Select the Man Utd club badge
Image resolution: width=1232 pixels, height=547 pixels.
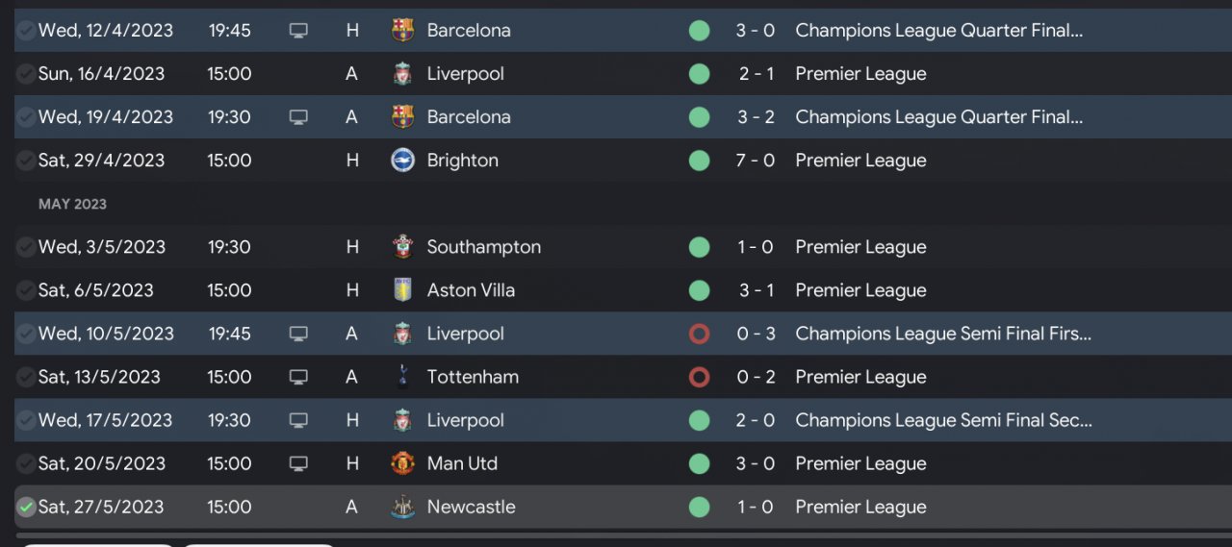click(x=402, y=463)
